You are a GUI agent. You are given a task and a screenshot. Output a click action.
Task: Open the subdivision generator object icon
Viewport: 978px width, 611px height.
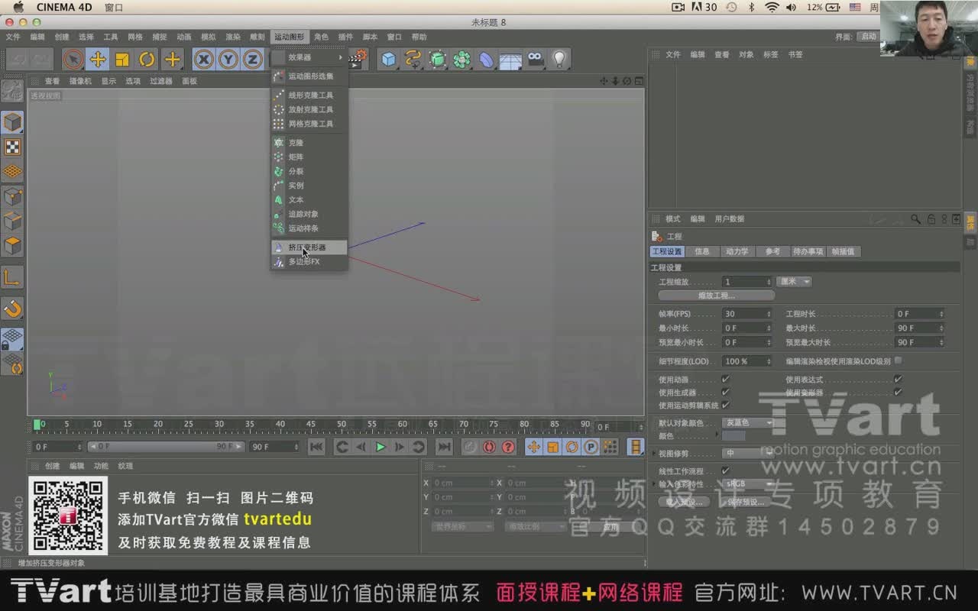pyautogui.click(x=437, y=59)
